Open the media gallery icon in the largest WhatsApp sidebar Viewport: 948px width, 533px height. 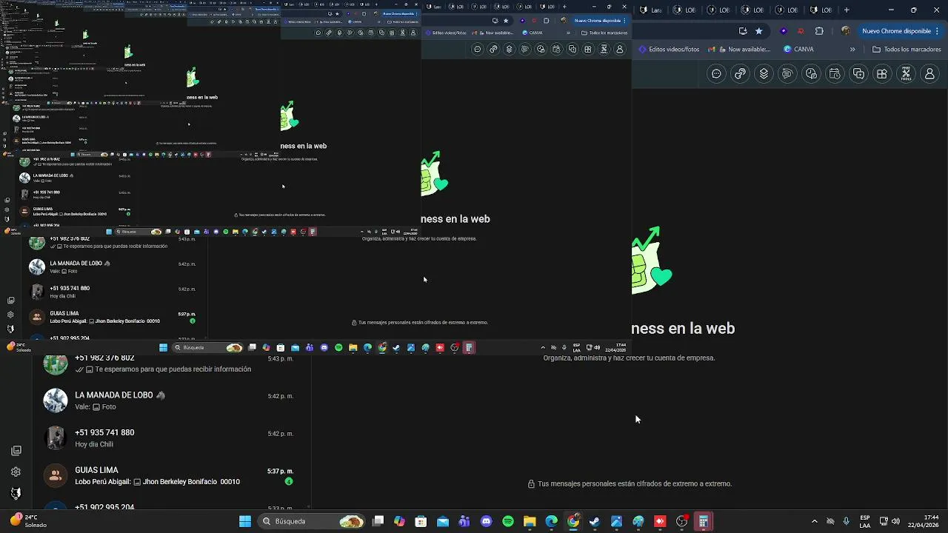[16, 450]
